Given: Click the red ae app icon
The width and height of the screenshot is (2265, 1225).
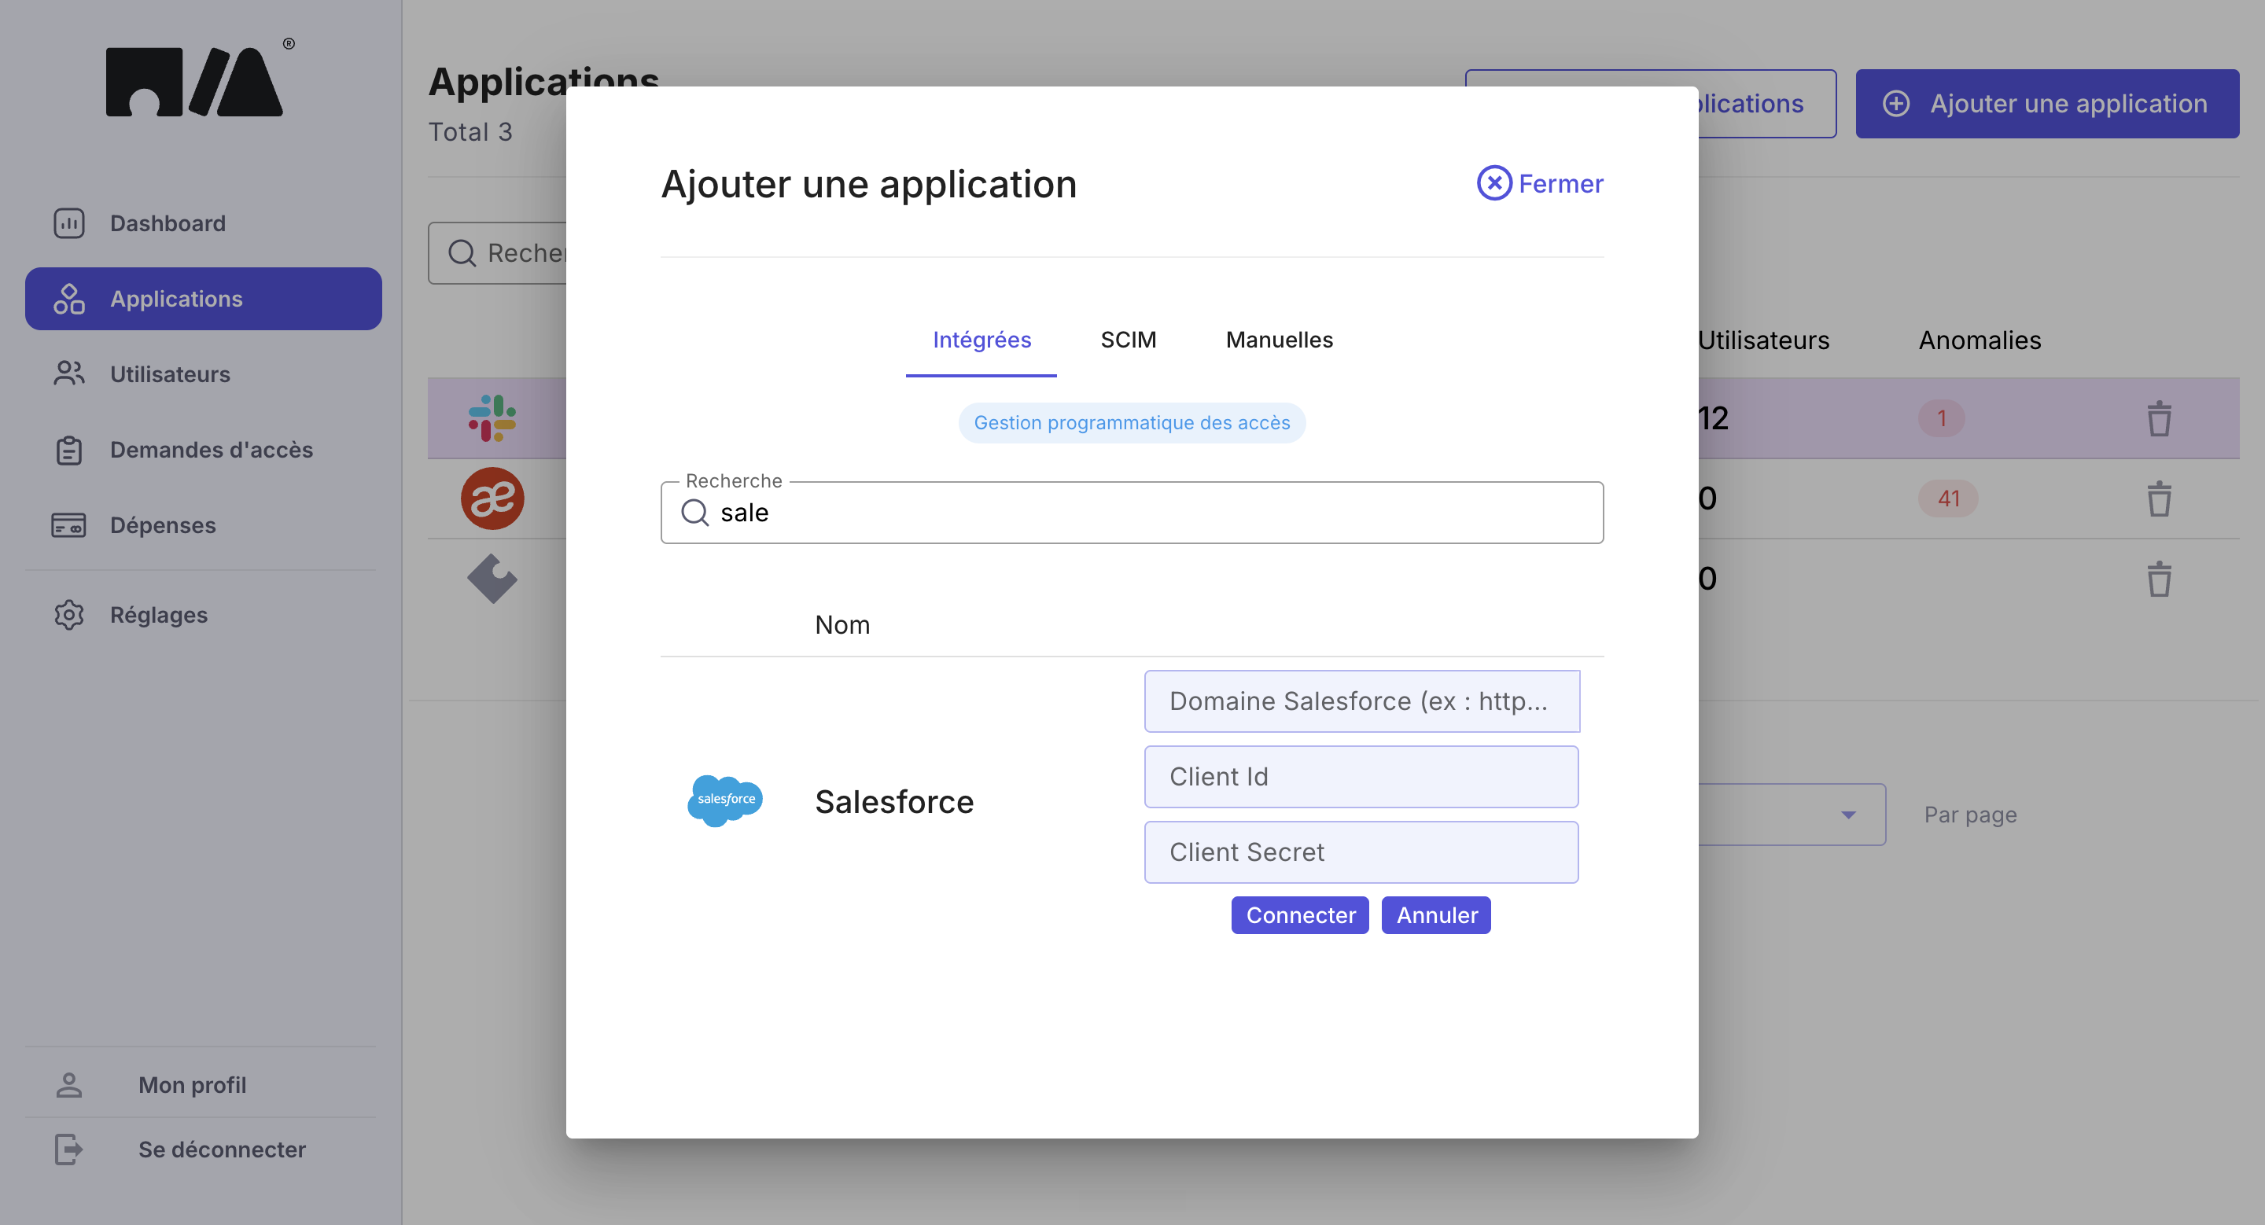Looking at the screenshot, I should (x=492, y=498).
